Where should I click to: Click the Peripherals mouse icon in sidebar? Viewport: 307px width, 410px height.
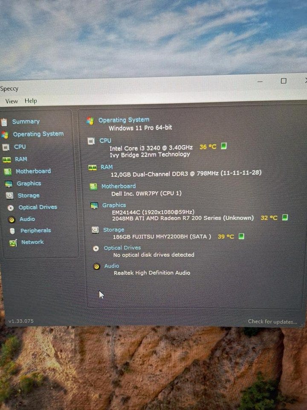coord(12,231)
